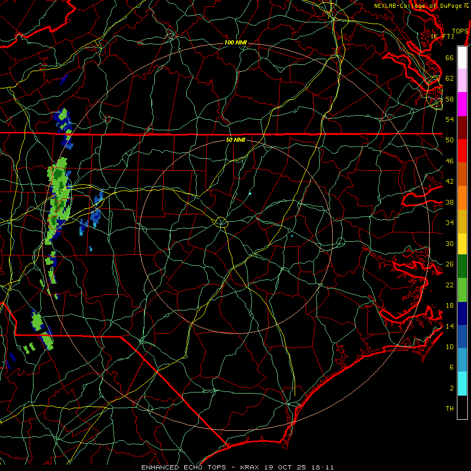
Task: Click the "62" legend value
Action: [x=450, y=78]
